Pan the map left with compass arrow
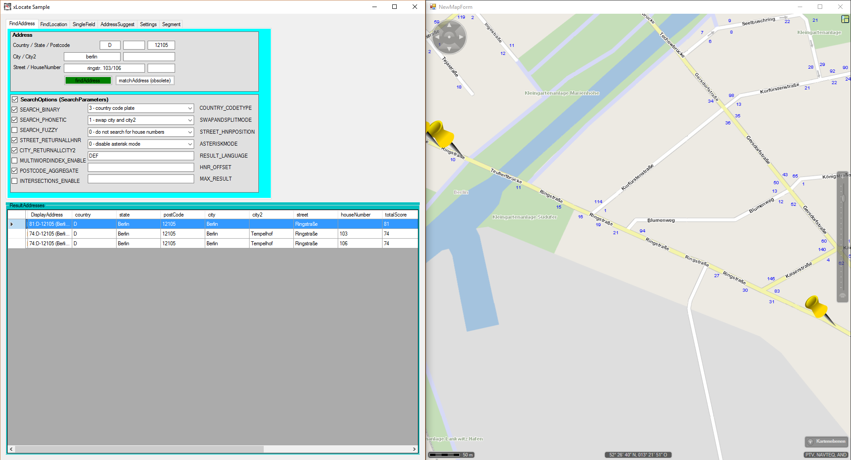 pyautogui.click(x=437, y=37)
